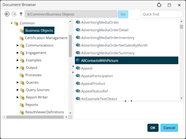Screen dimensions: 186x139
Task: Click the Query Sources folder icon
Action: click(22, 90)
